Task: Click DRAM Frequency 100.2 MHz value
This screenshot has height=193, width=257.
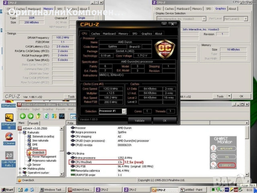Action: [63, 37]
